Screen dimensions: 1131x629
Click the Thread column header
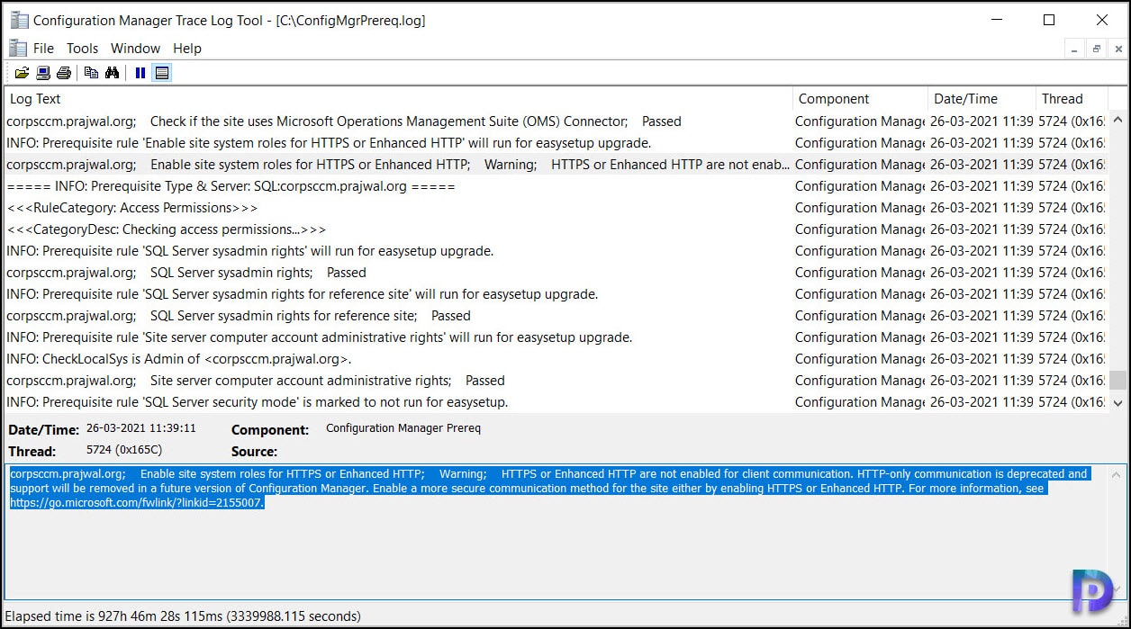1072,99
